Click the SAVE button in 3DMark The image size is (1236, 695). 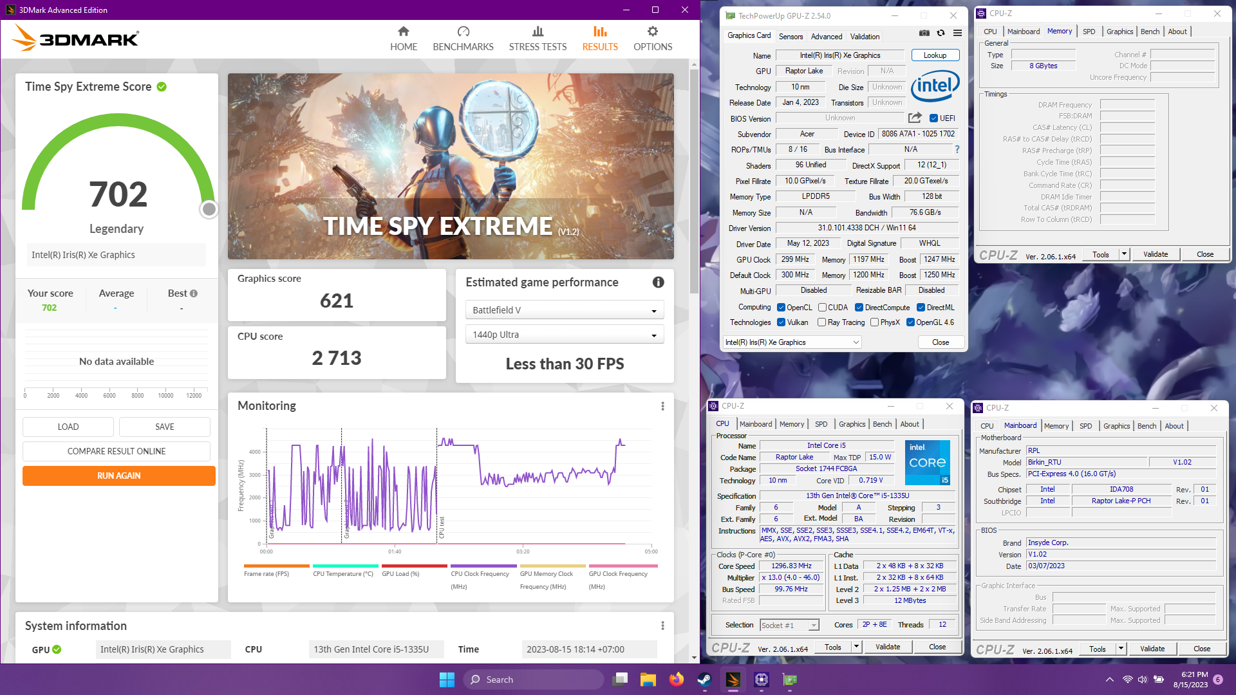(x=165, y=427)
